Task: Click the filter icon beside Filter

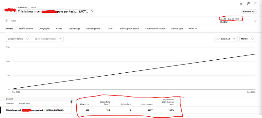Action: [x=7, y=21]
